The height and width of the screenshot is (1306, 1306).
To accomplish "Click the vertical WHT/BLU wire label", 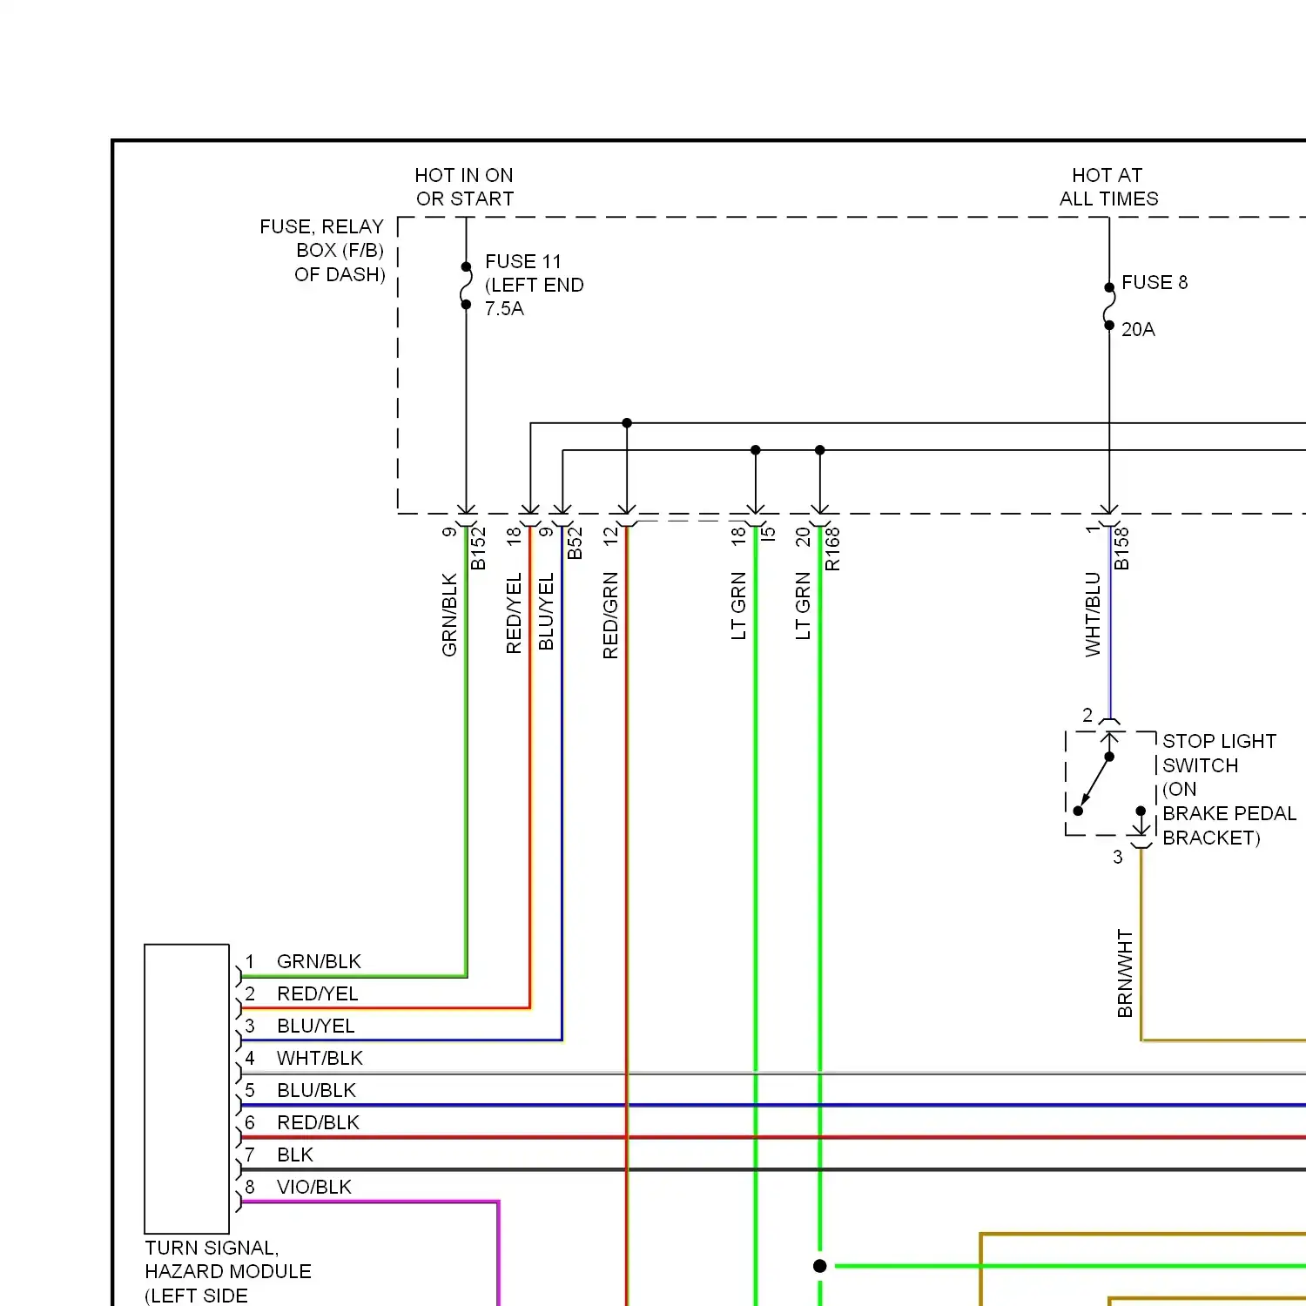I will tap(1093, 614).
